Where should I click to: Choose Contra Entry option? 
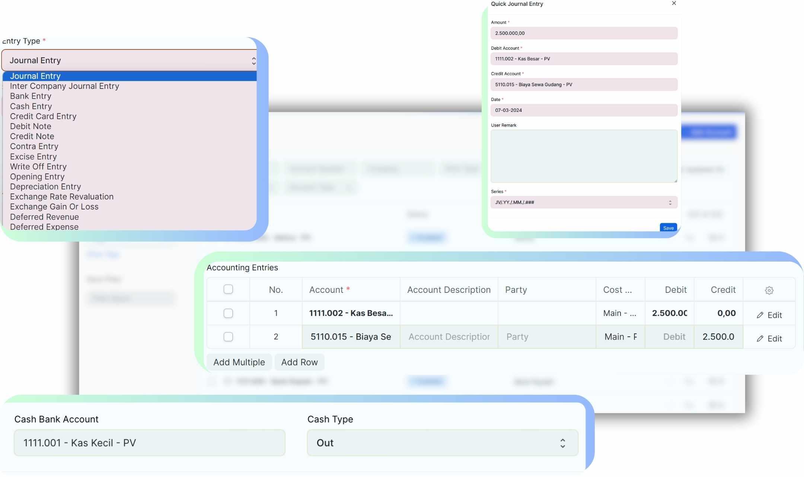click(x=34, y=146)
